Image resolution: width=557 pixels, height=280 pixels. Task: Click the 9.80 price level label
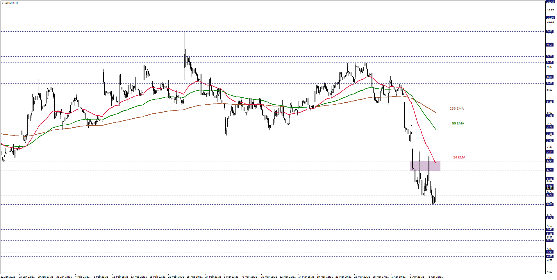click(549, 31)
